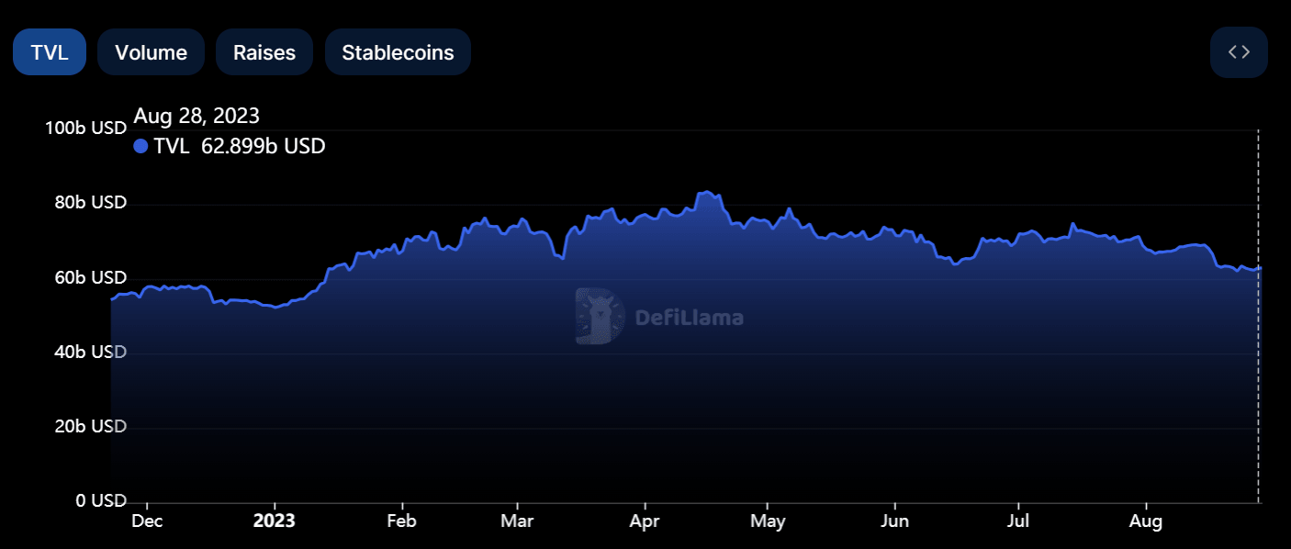This screenshot has height=549, width=1291.
Task: Click the Apr month label
Action: (x=645, y=521)
